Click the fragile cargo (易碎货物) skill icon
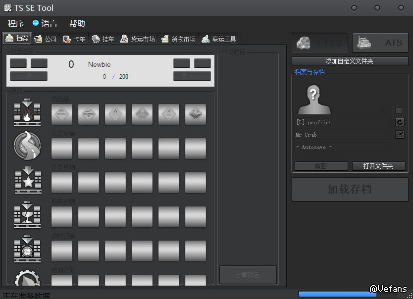 [x=28, y=214]
